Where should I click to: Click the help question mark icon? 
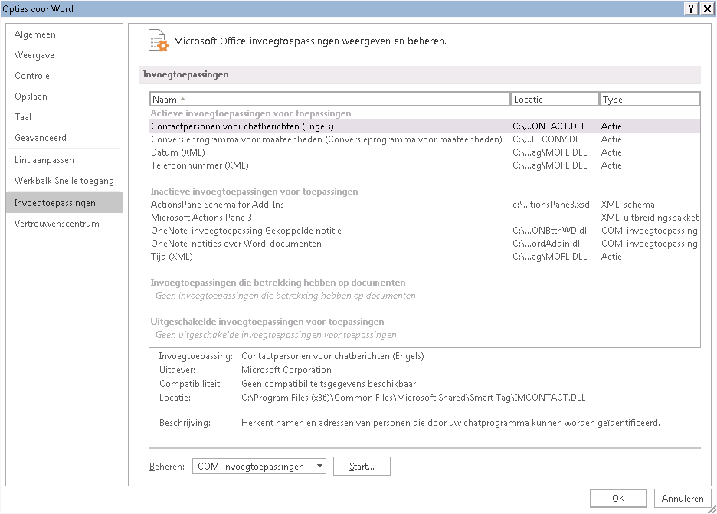click(x=691, y=8)
